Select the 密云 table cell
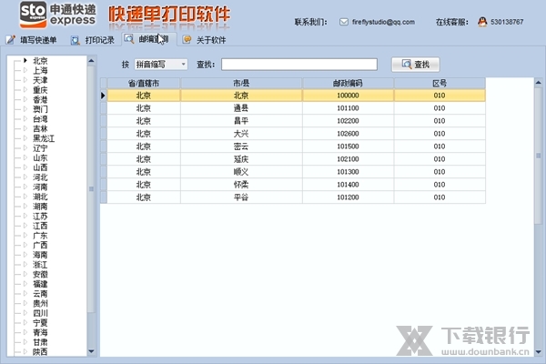 click(x=241, y=147)
